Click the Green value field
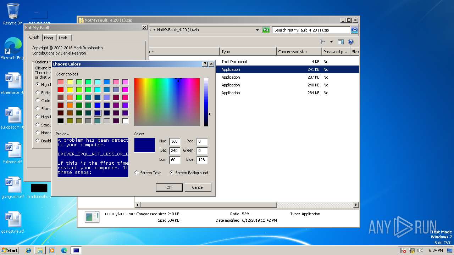 point(202,151)
